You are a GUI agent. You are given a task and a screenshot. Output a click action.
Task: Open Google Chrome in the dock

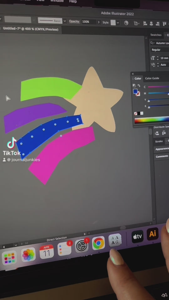coord(98,243)
